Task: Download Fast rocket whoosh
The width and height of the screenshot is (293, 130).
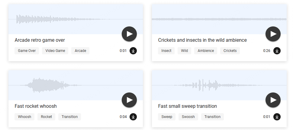Action: (133, 117)
